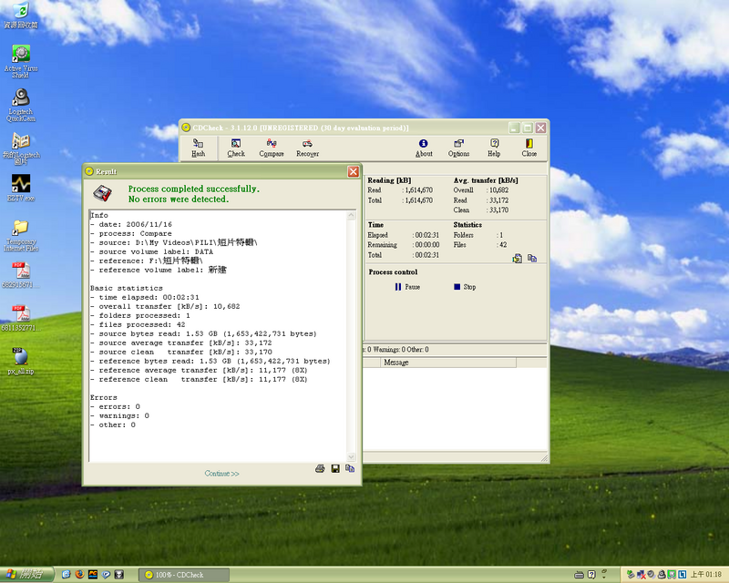Click the fourth Quick Launch icon, with blue arrow
The width and height of the screenshot is (729, 583).
coord(107,575)
